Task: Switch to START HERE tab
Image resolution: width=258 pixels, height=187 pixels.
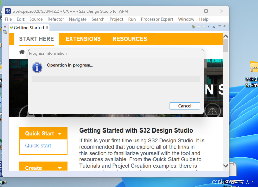Action: (x=36, y=39)
